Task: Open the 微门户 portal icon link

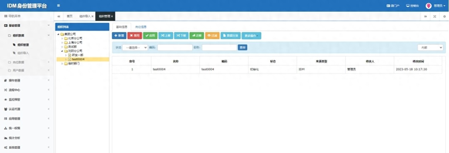Action: pos(393,6)
